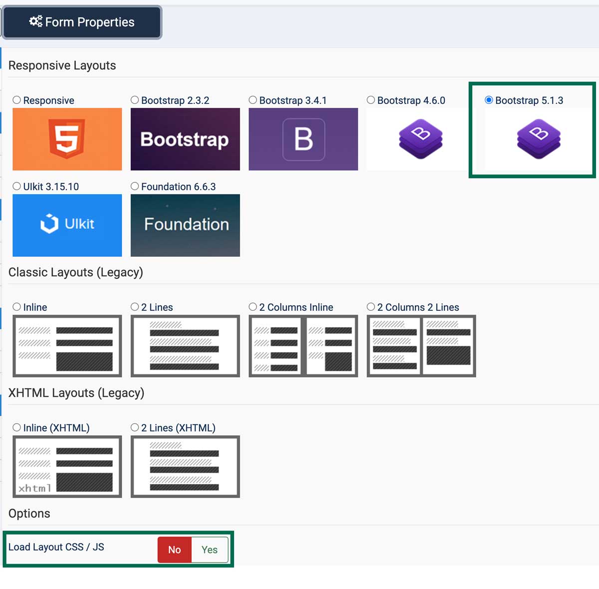Click the UIkit blue logo image
This screenshot has width=599, height=589.
click(x=67, y=225)
